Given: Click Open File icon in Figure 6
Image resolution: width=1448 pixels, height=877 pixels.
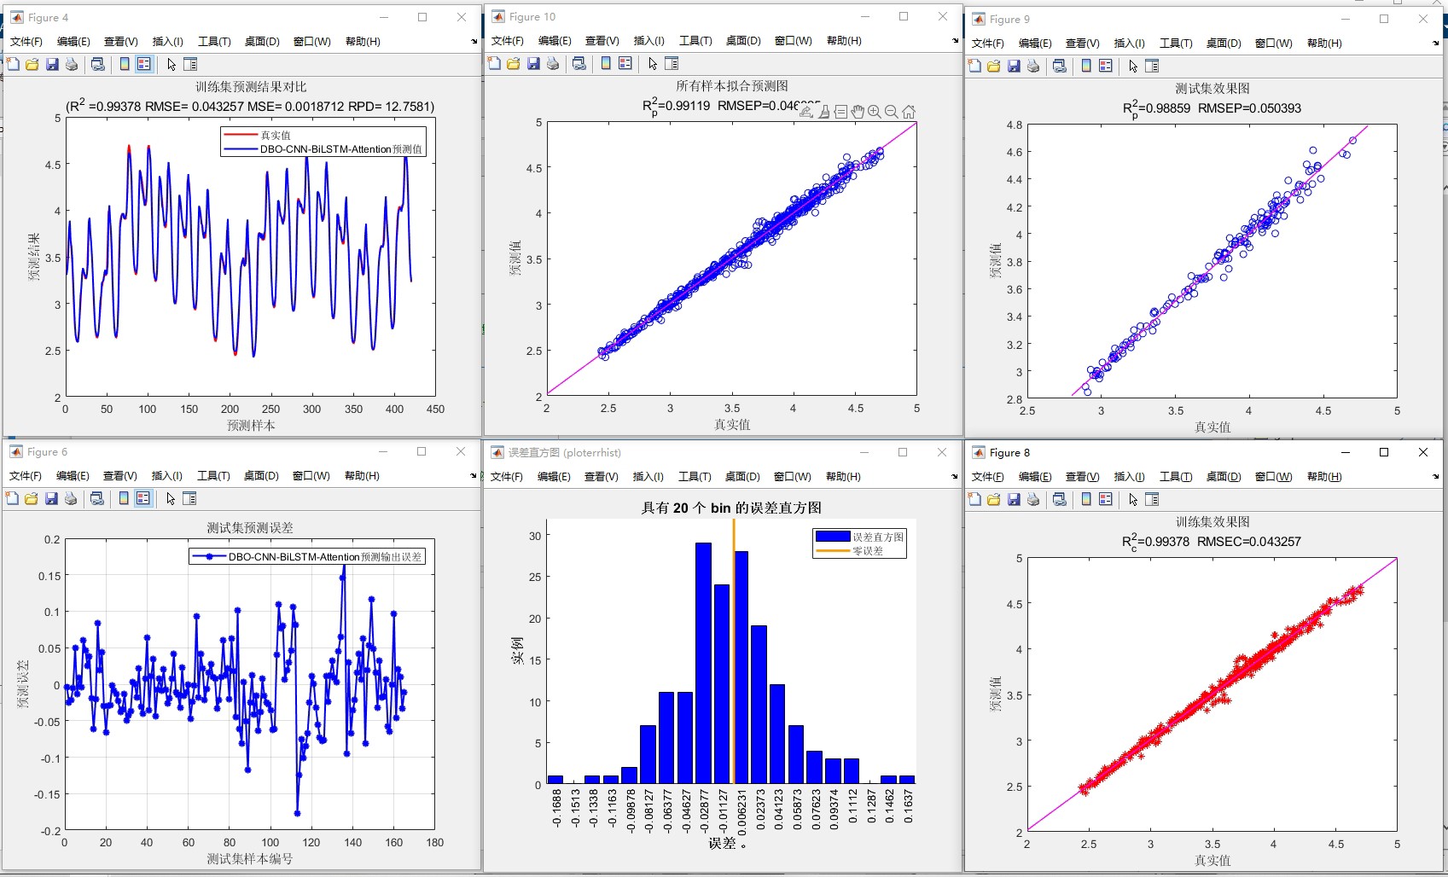Looking at the screenshot, I should pyautogui.click(x=32, y=498).
